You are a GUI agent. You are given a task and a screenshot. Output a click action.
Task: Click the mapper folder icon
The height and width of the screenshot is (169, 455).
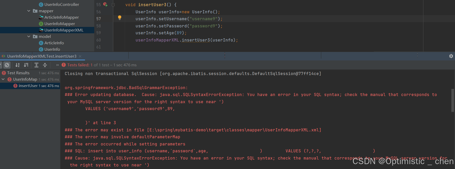35,11
